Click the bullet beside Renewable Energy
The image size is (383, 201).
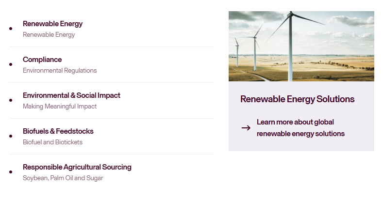11,29
